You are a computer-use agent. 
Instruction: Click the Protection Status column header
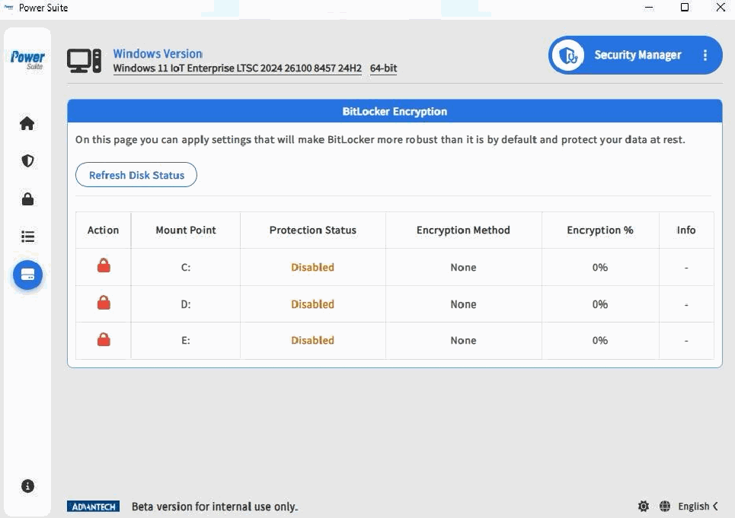coord(312,230)
